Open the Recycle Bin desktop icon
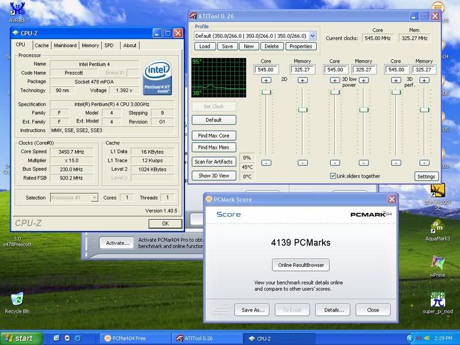Image resolution: width=460 pixels, height=345 pixels. pos(17,303)
